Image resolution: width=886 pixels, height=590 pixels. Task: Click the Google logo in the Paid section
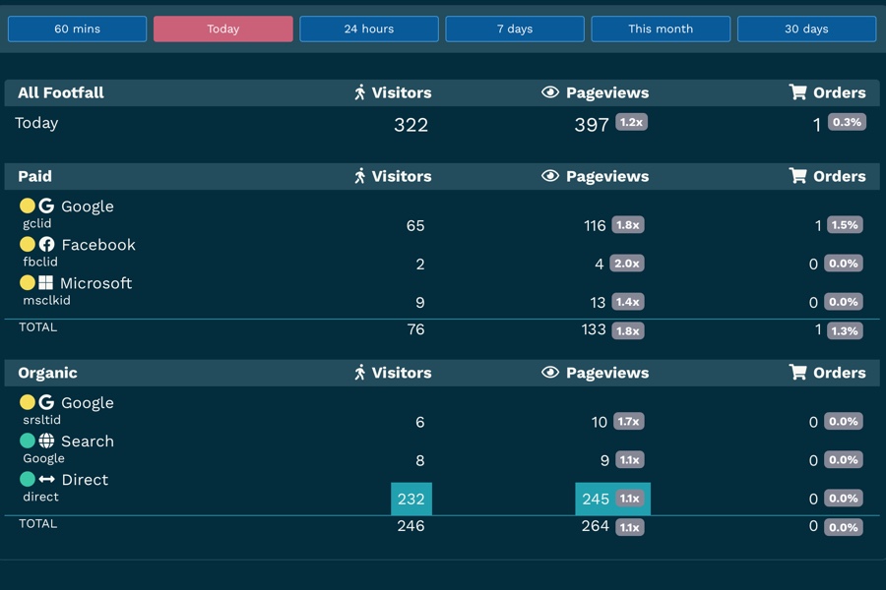coord(46,206)
